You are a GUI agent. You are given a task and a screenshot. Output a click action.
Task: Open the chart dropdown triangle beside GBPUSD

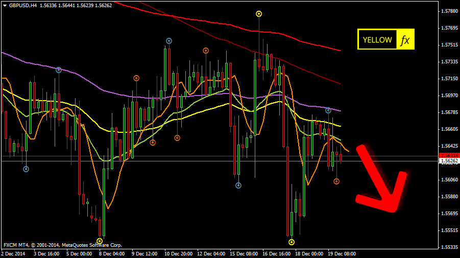[x=5, y=5]
